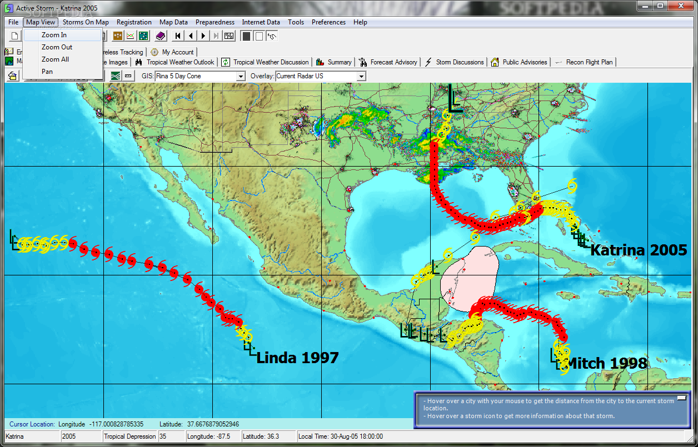Open the Map Data menu
This screenshot has height=447, width=698.
click(x=173, y=22)
